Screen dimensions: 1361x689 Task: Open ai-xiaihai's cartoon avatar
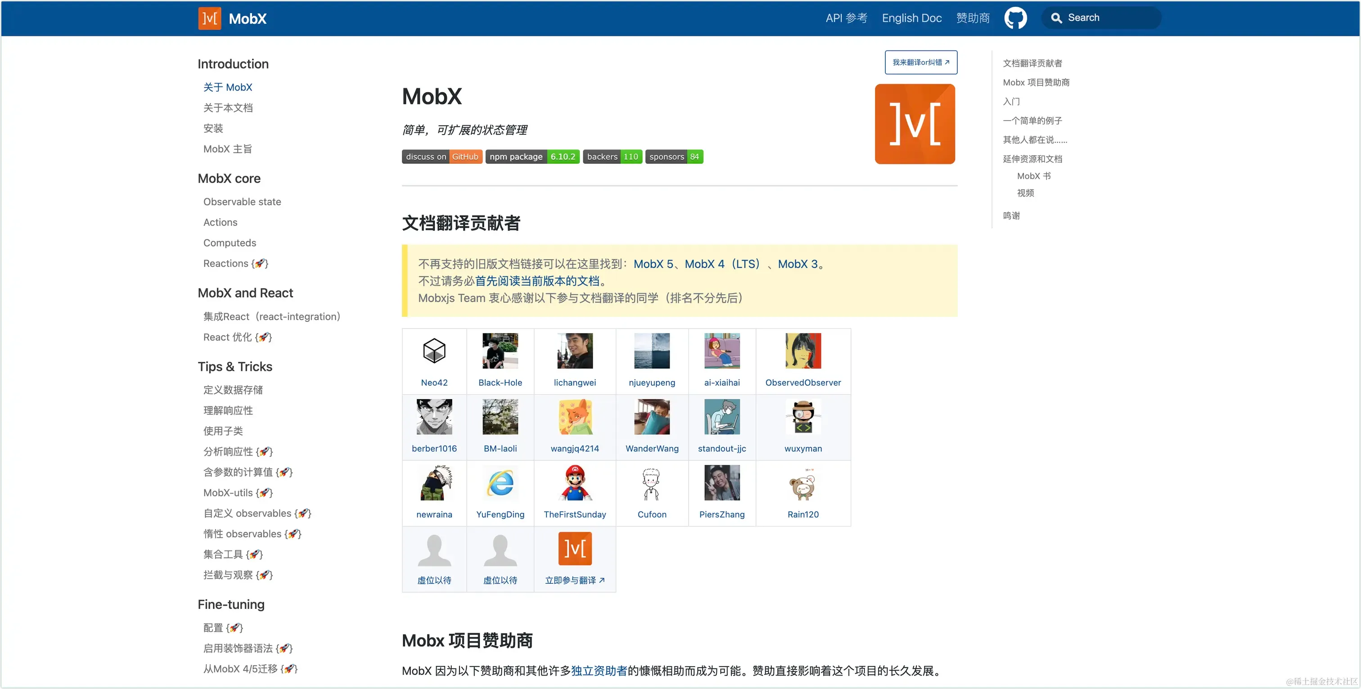pos(722,351)
